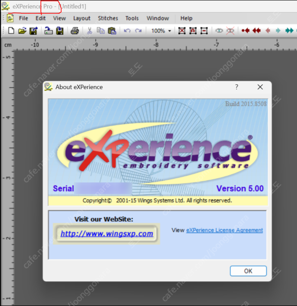Click the cm unit label on ruler corner
Screen dimensions: 297x306
tap(8, 45)
